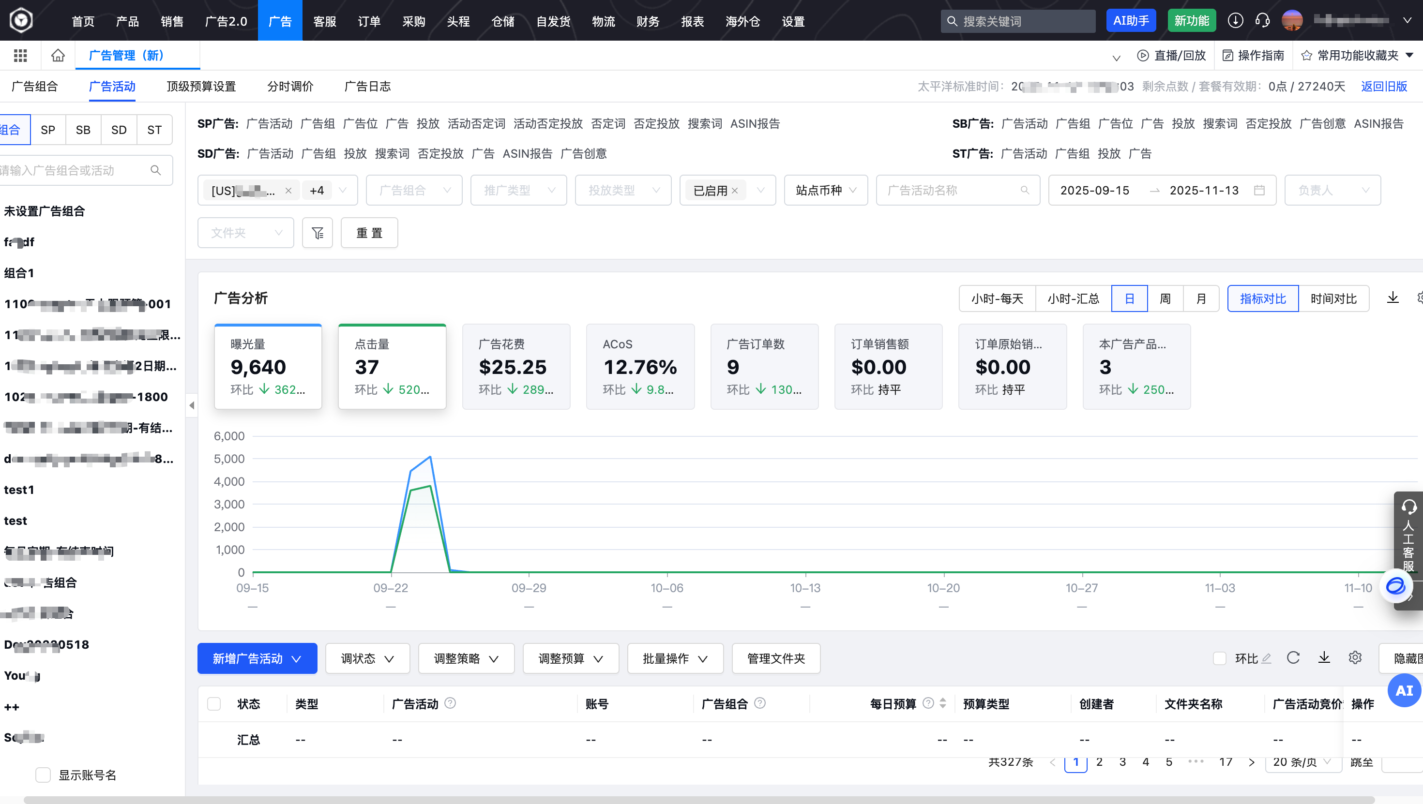
Task: Click the nine-dot app grid icon
Action: 20,55
